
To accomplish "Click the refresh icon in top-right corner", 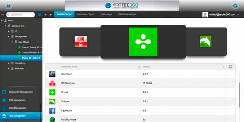I will coord(235,6).
